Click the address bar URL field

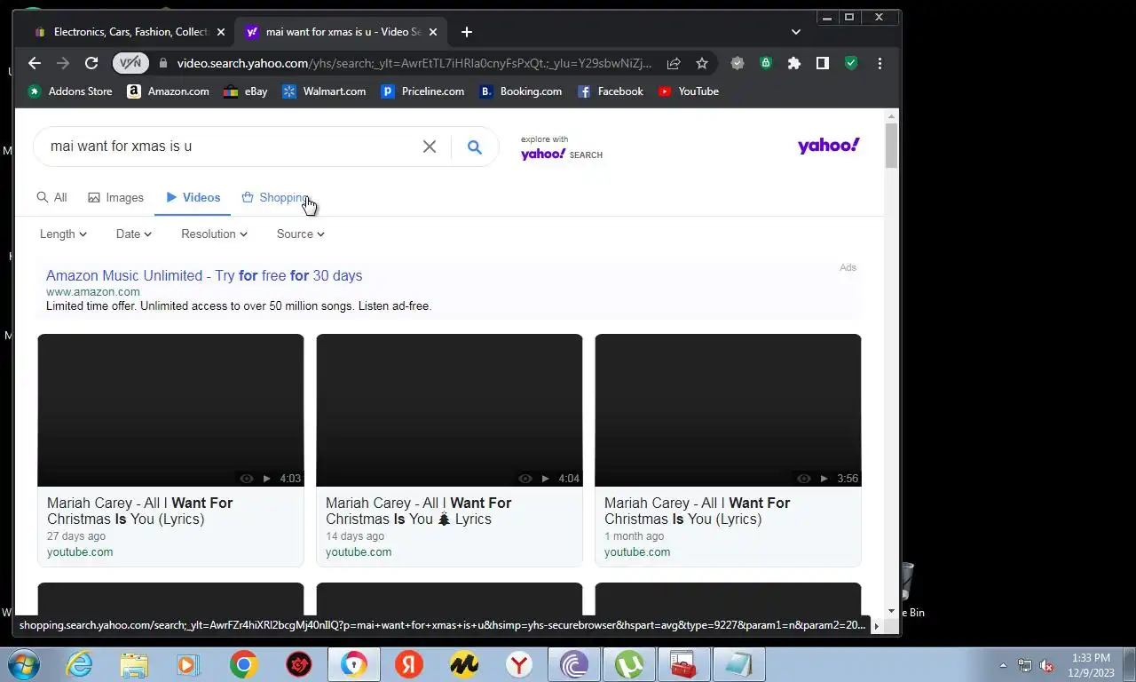414,63
